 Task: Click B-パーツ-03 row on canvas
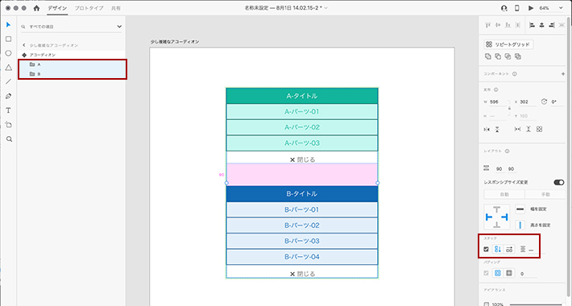point(302,241)
